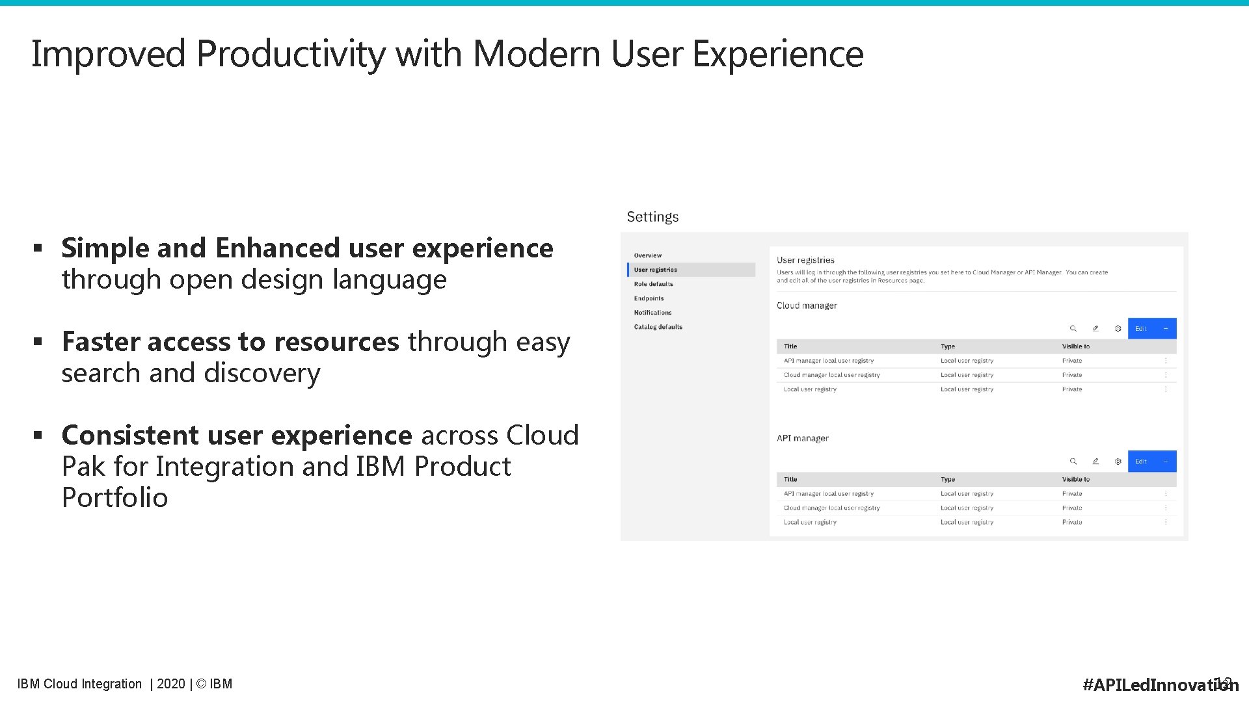The width and height of the screenshot is (1249, 702).
Task: Click pencil edit icon in API manager toolbar
Action: pyautogui.click(x=1095, y=461)
